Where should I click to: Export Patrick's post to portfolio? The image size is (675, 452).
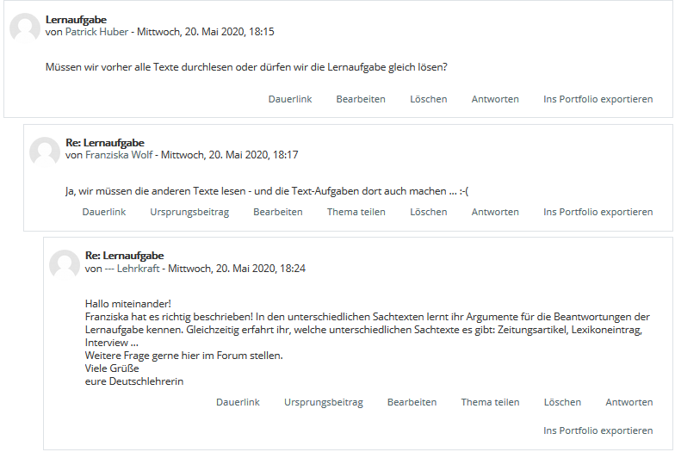(x=598, y=99)
